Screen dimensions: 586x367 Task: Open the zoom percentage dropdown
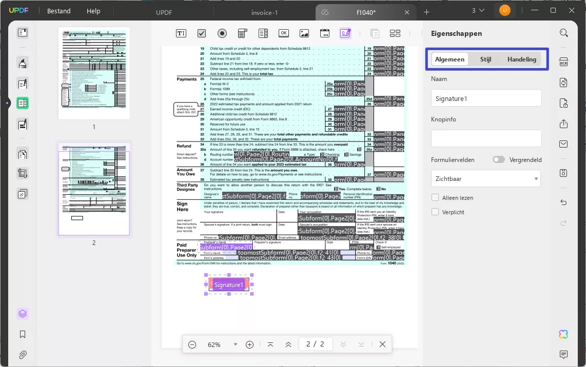236,344
